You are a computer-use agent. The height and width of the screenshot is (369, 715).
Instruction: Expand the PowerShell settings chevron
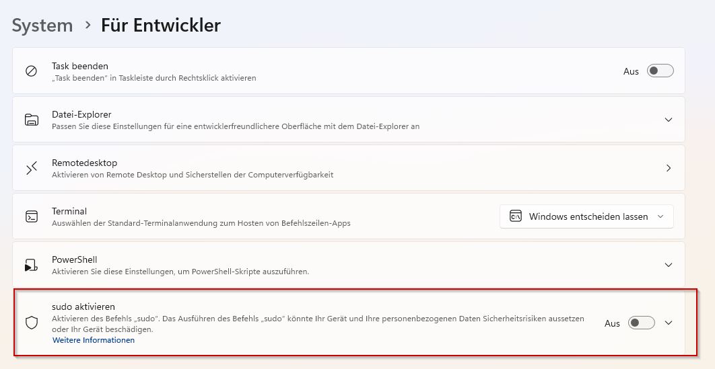click(x=669, y=265)
